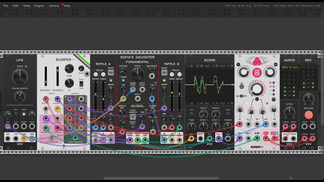Toggle the Scope TRIG button

(228, 114)
